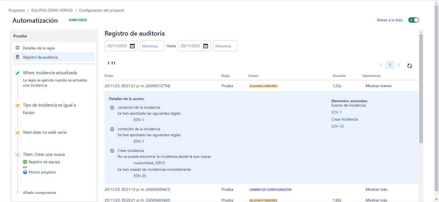Click the plus icon for Crear una nueva action
The image size is (439, 202).
[18, 155]
